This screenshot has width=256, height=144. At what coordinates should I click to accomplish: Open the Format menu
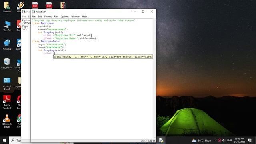[x=48, y=16]
